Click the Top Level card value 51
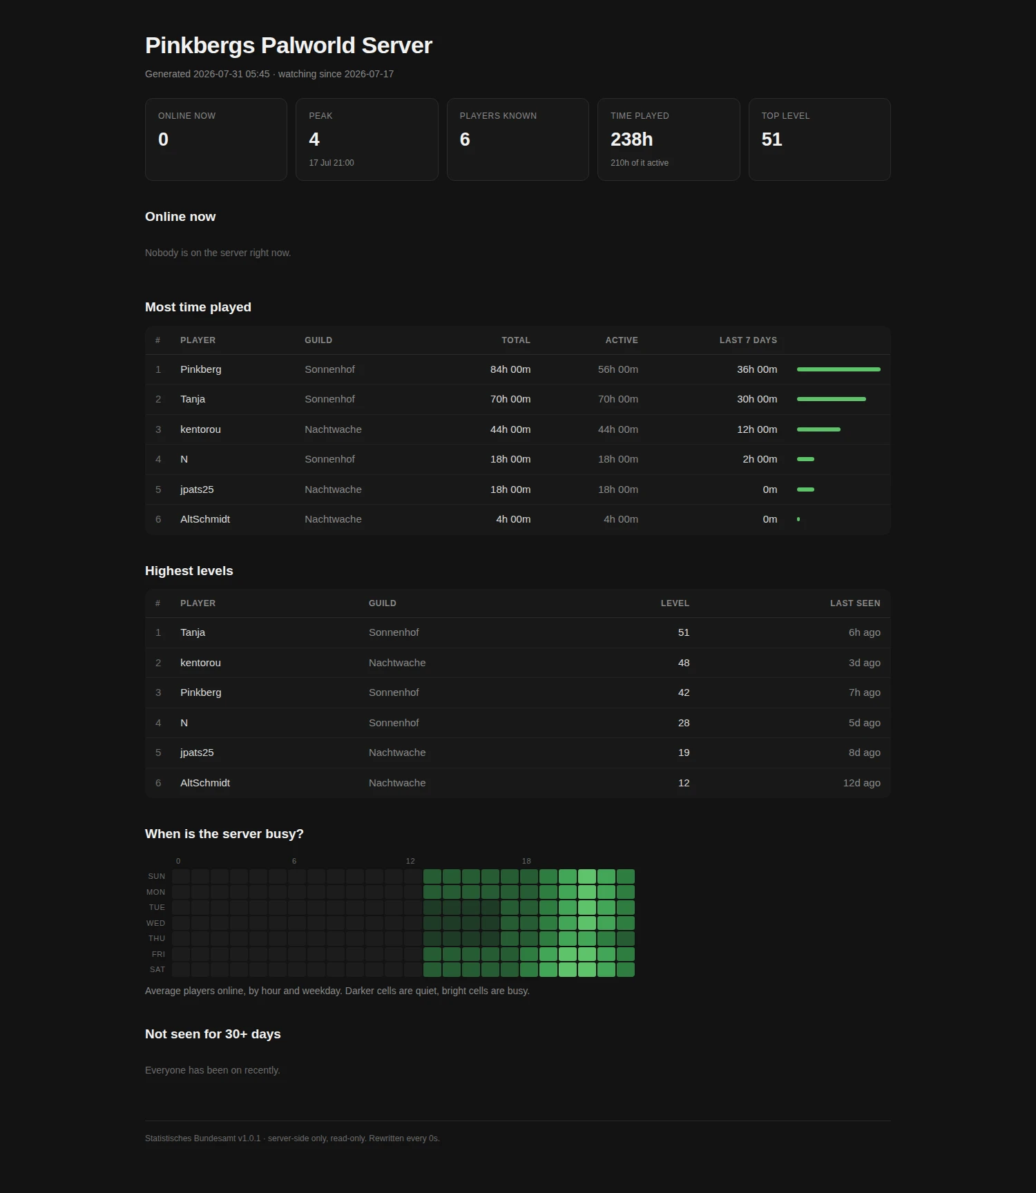 coord(771,139)
